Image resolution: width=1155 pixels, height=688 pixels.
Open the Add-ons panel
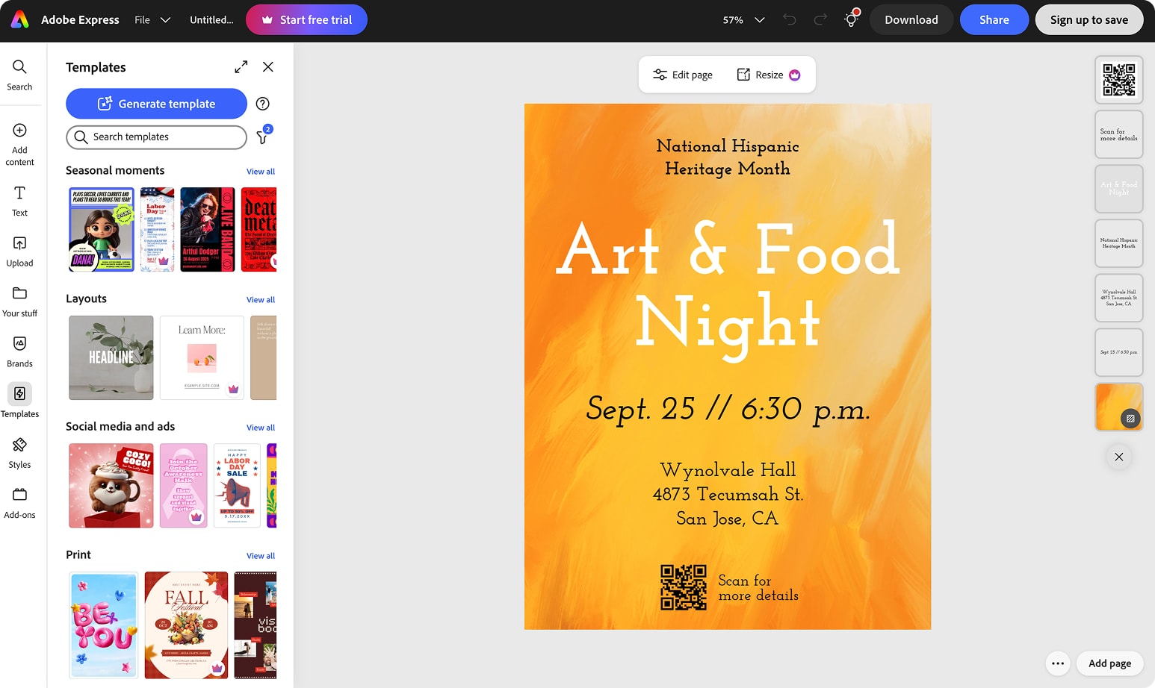[x=19, y=503]
